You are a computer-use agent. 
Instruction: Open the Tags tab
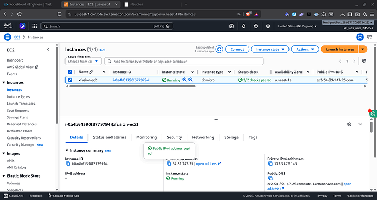(x=252, y=137)
